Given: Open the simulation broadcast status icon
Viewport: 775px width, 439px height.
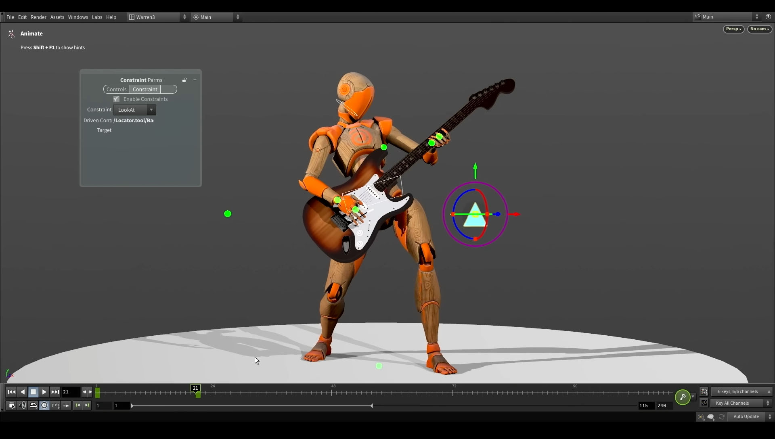Looking at the screenshot, I should pos(701,417).
